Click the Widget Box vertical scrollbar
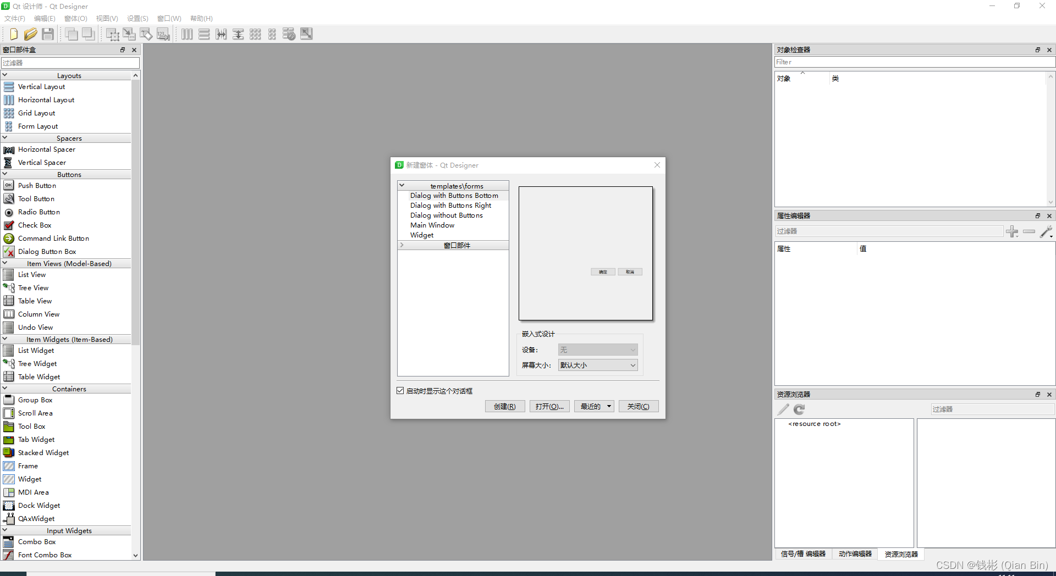The height and width of the screenshot is (576, 1056). tap(136, 212)
